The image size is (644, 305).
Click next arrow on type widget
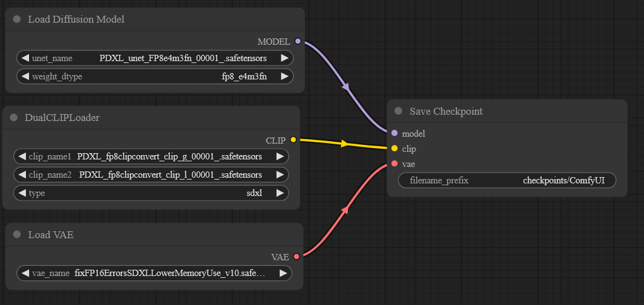280,193
